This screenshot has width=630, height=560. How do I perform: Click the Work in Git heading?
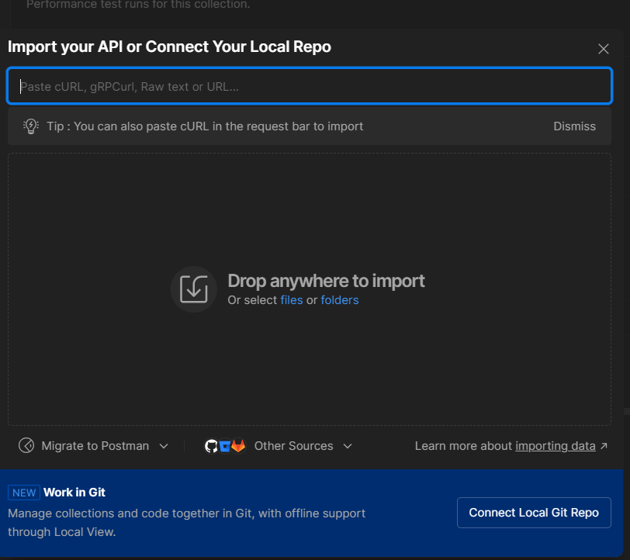[74, 493]
